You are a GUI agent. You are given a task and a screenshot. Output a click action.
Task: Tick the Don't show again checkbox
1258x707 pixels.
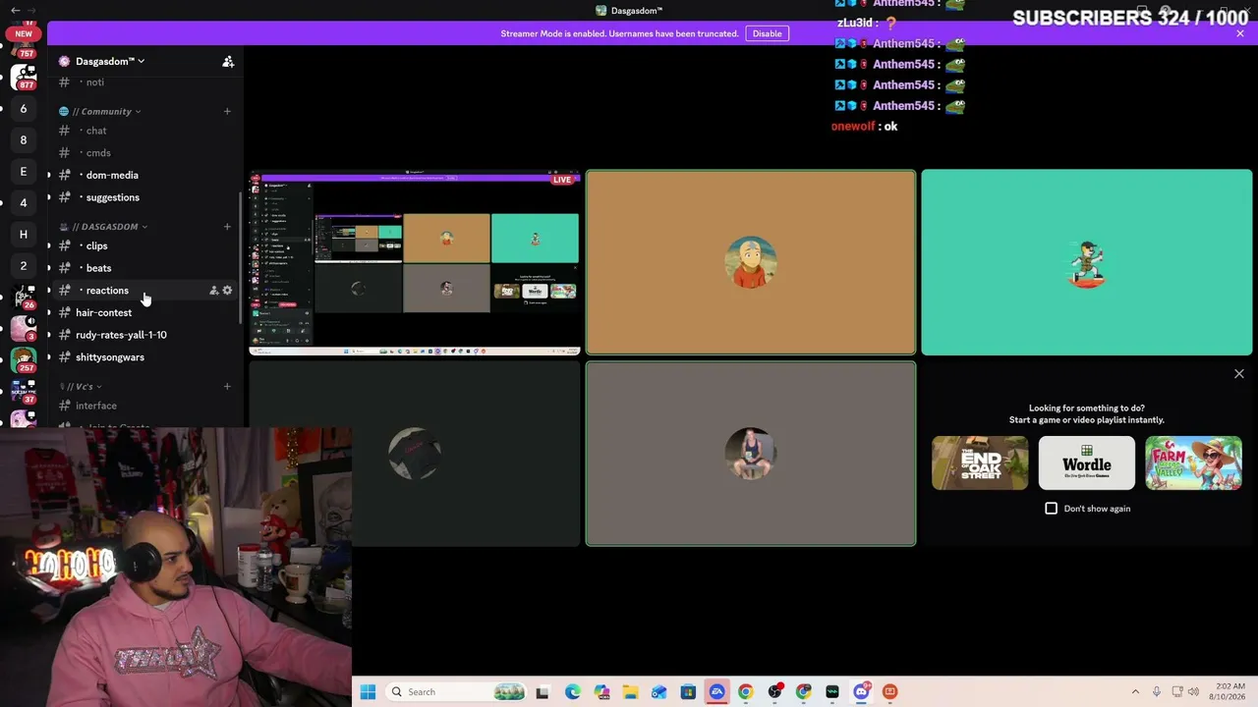tap(1052, 509)
